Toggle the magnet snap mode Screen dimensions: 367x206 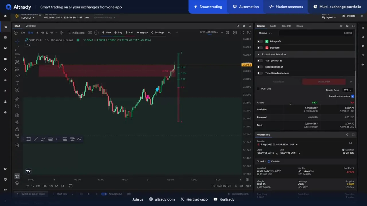17,115
